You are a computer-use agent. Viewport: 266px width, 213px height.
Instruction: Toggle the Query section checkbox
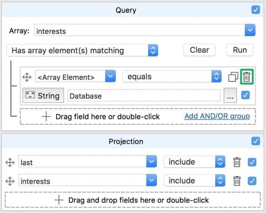click(x=256, y=10)
